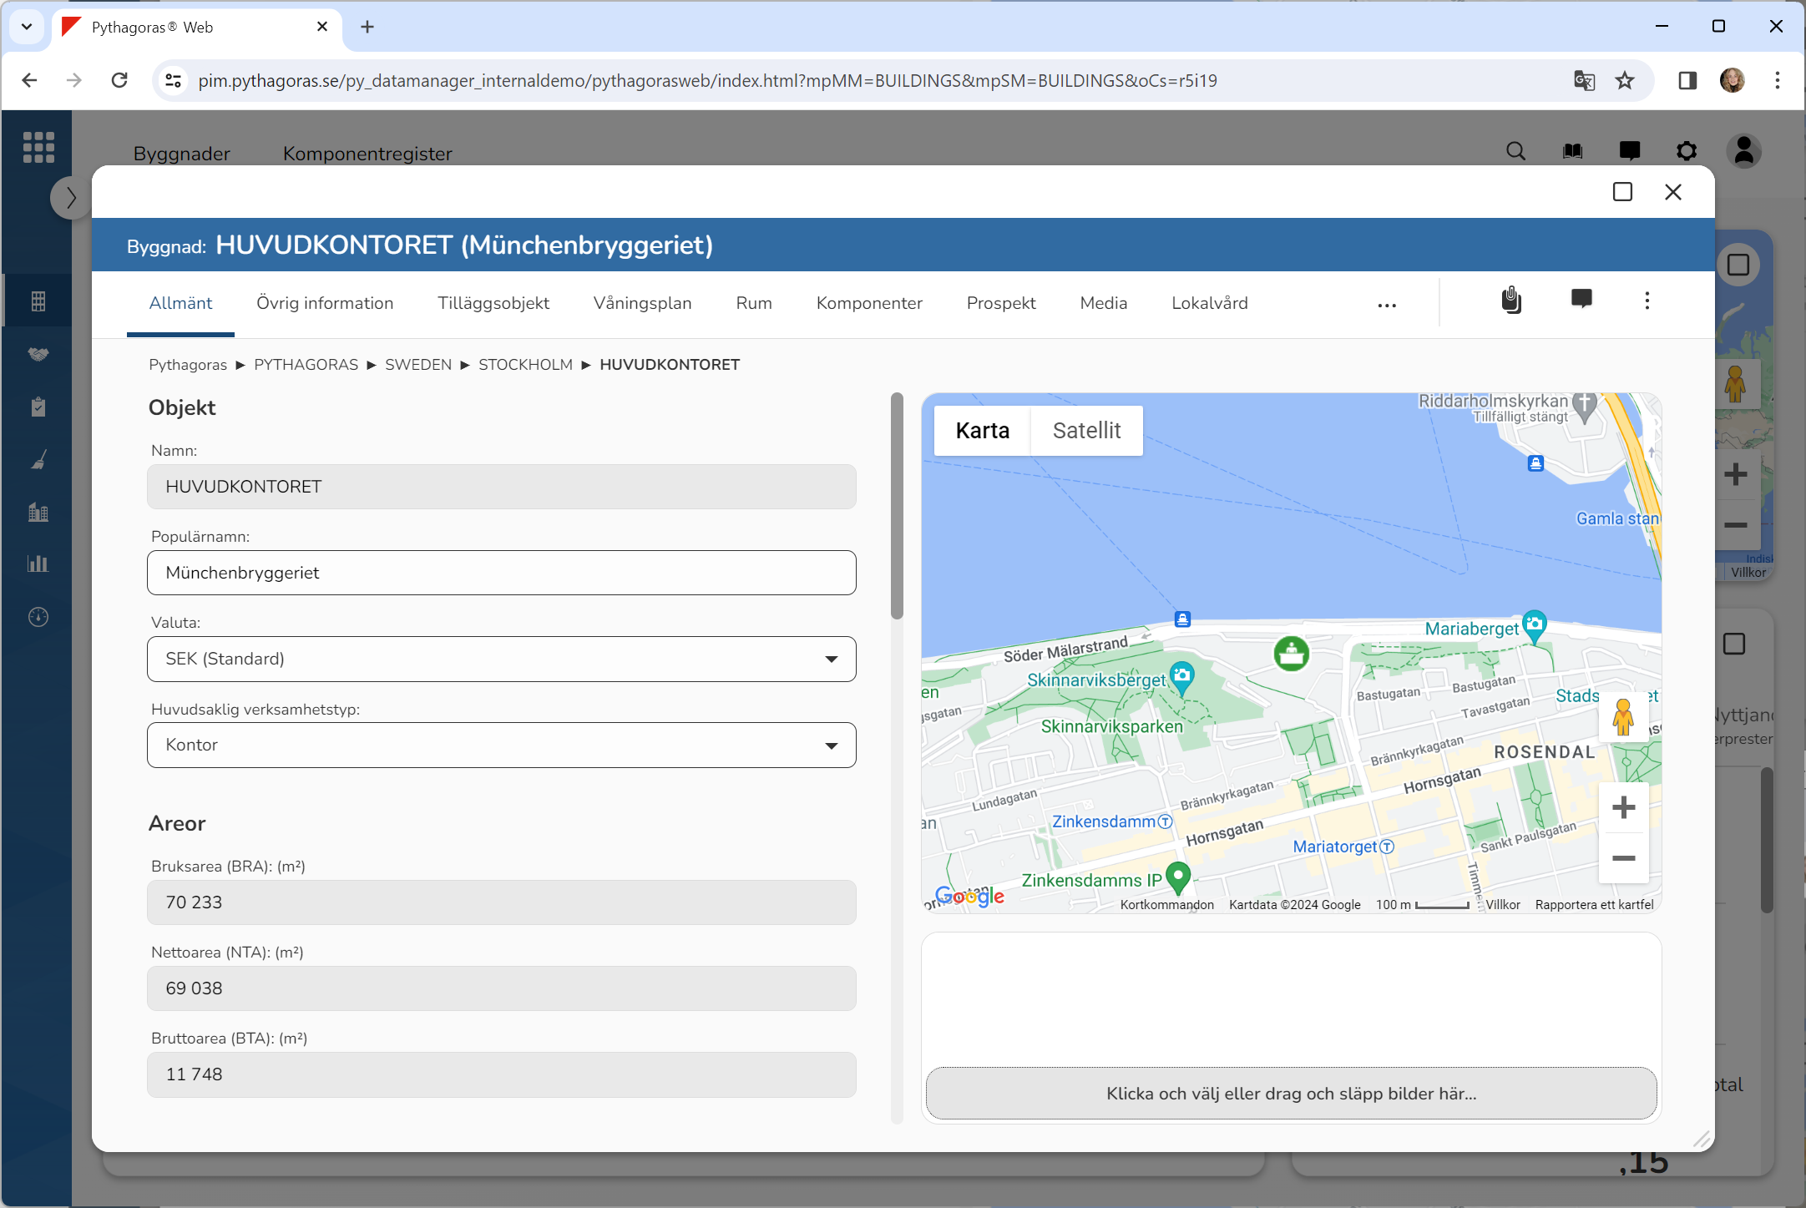Screen dimensions: 1806x1208
Task: Open the comments icon in dialog toolbar
Action: tap(1581, 300)
